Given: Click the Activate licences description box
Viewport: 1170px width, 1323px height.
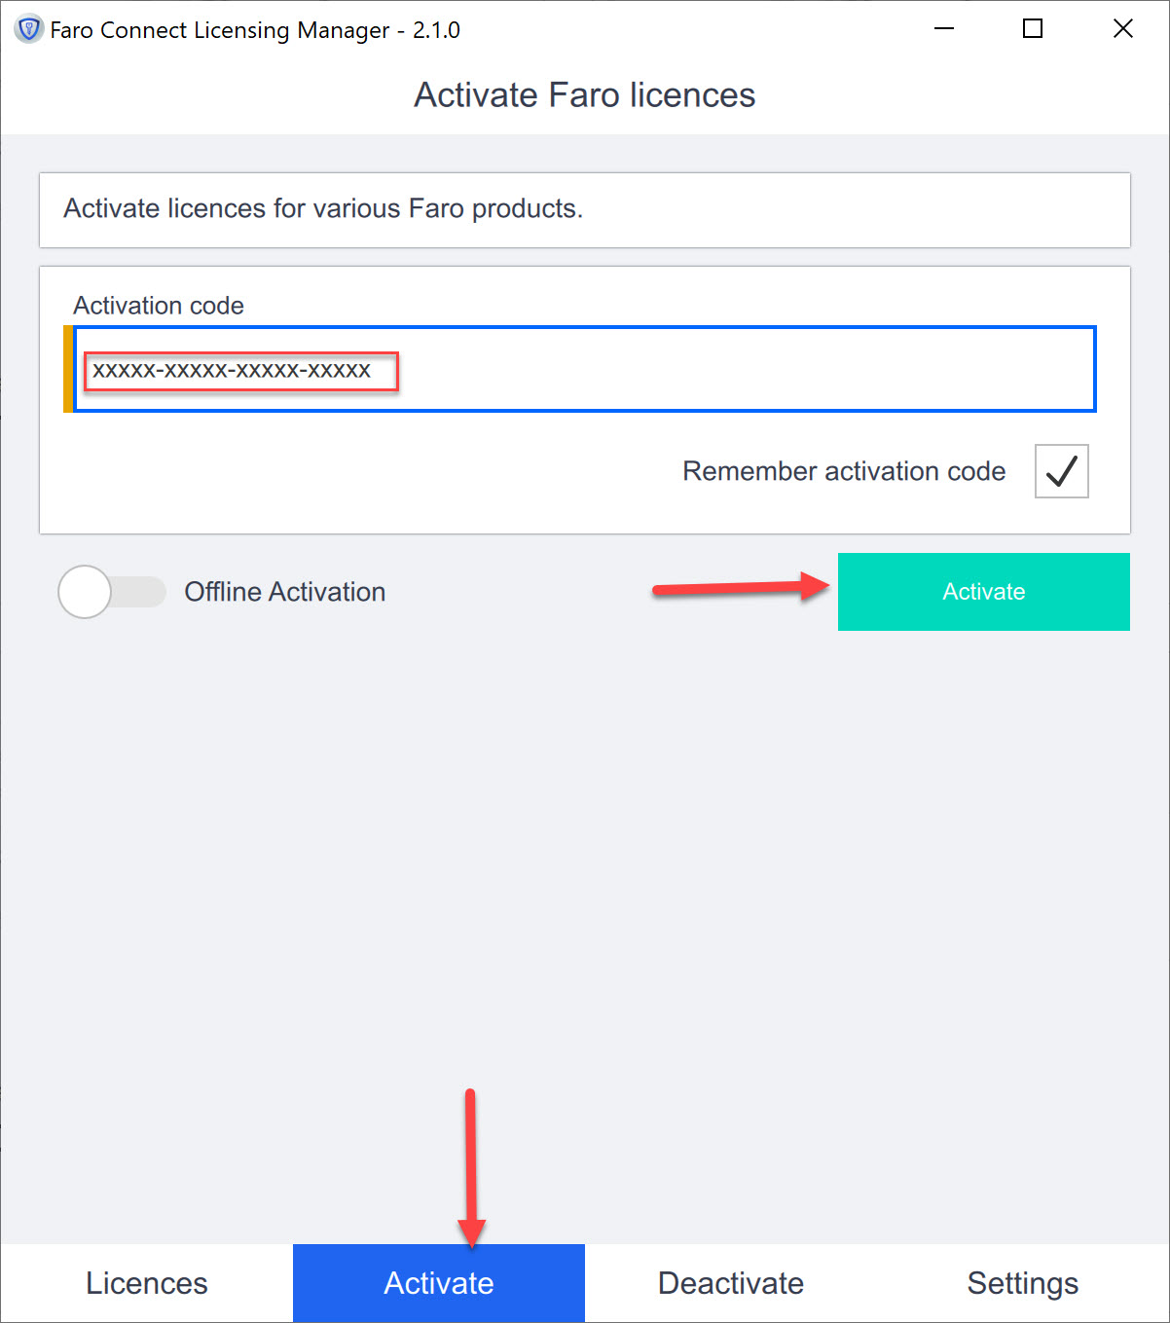Looking at the screenshot, I should tap(585, 210).
